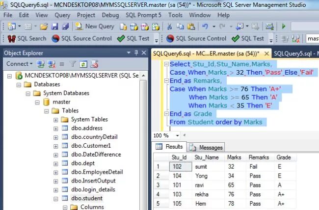
Task: Select dbo.countryDetail table
Action: pos(94,137)
